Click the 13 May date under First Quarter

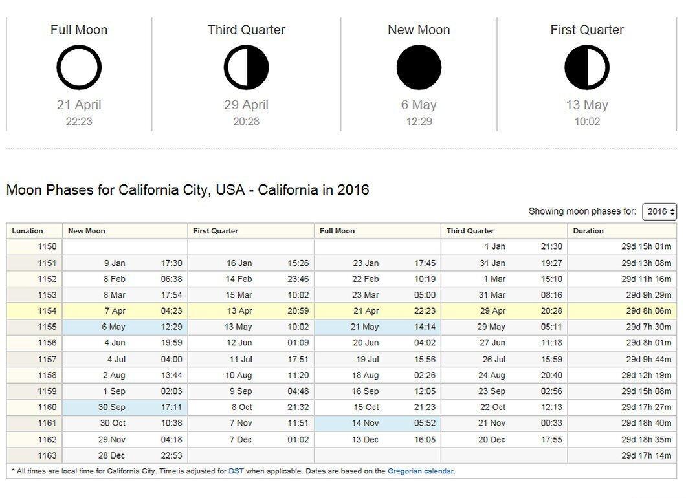(587, 105)
